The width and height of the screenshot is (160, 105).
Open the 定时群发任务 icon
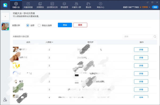(52, 4)
